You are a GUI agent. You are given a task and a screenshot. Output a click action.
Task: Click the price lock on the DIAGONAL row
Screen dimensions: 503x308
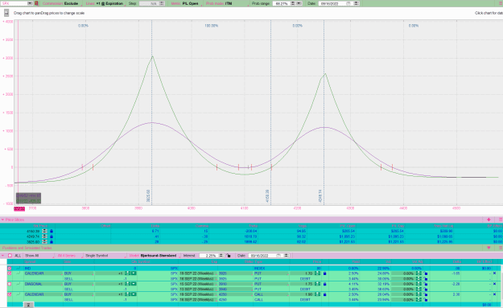coord(324,284)
